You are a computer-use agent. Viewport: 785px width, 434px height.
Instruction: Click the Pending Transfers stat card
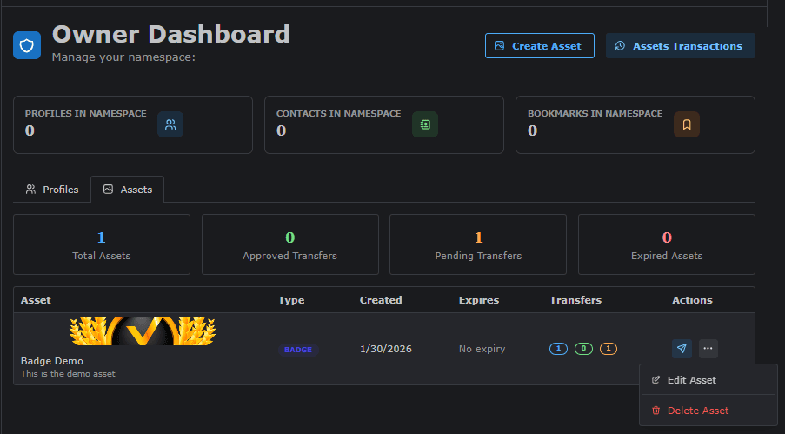tap(478, 244)
